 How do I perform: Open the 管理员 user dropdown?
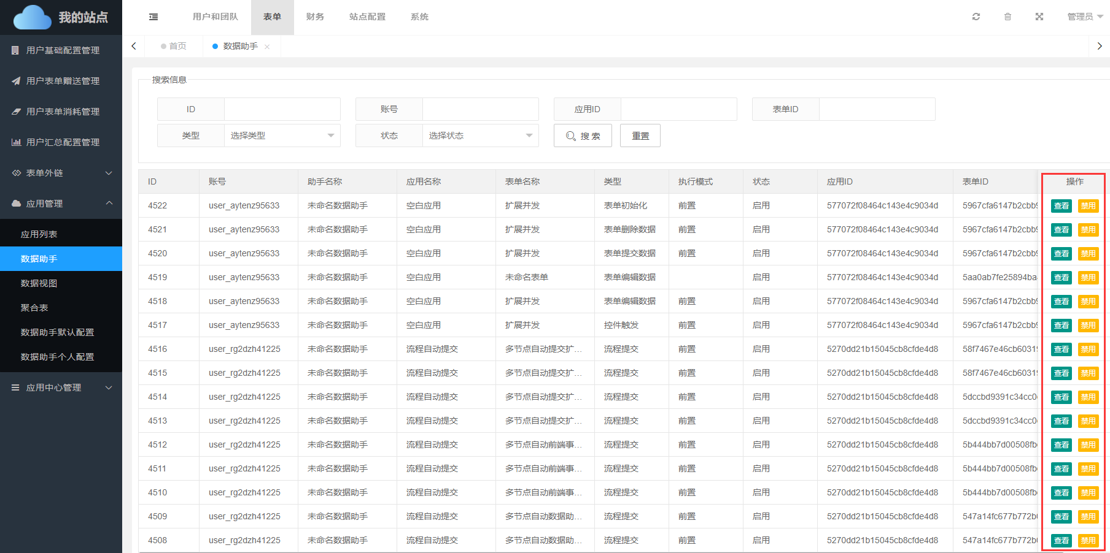1084,17
